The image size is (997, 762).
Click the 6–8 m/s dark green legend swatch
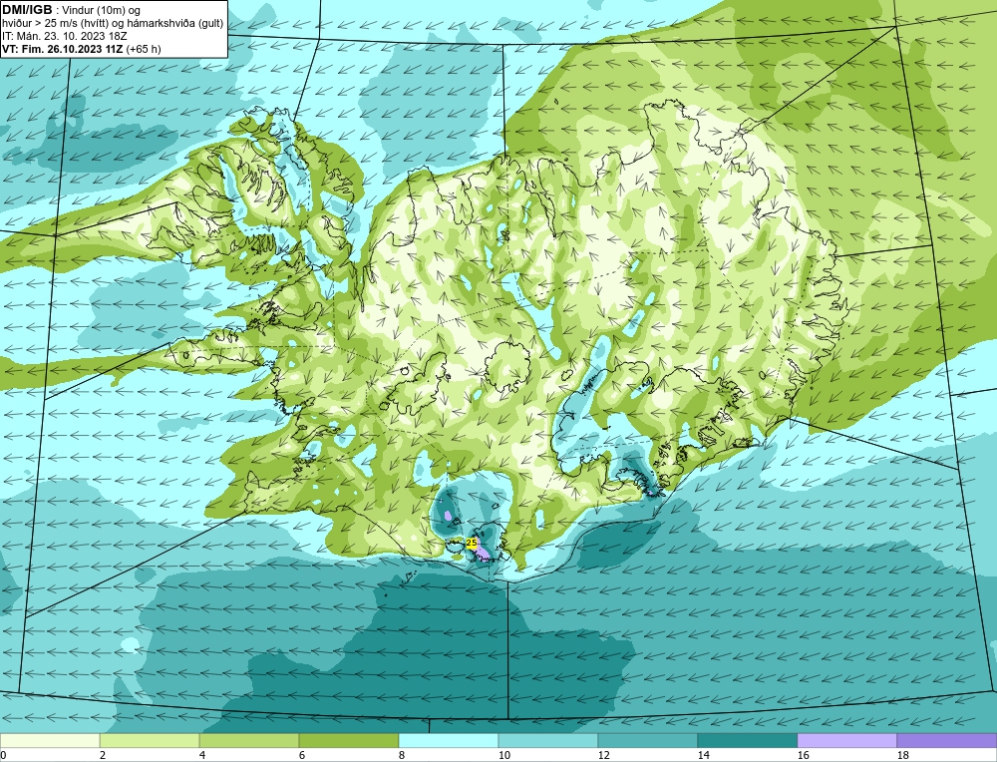click(348, 740)
